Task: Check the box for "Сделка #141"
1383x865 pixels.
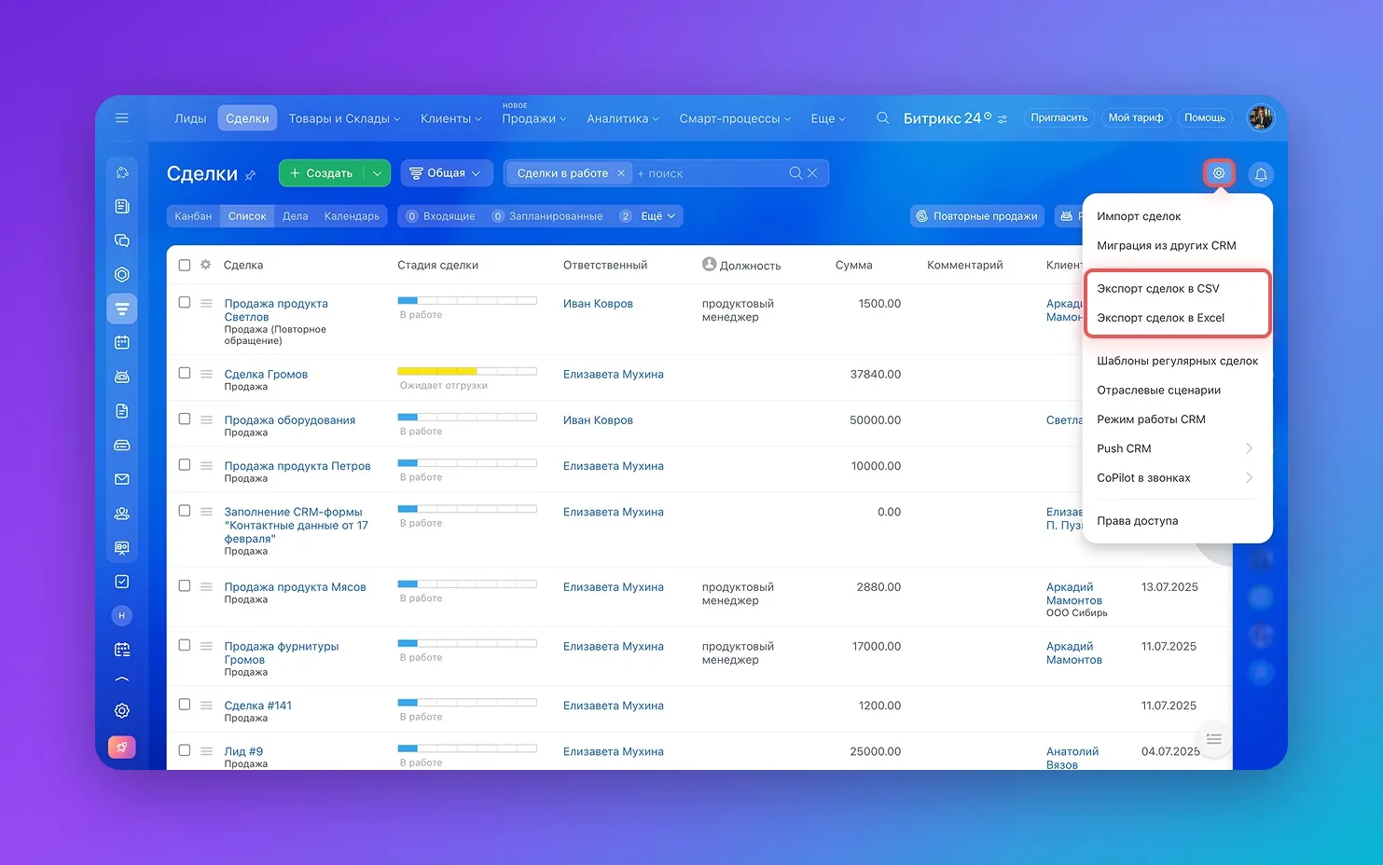Action: [x=185, y=704]
